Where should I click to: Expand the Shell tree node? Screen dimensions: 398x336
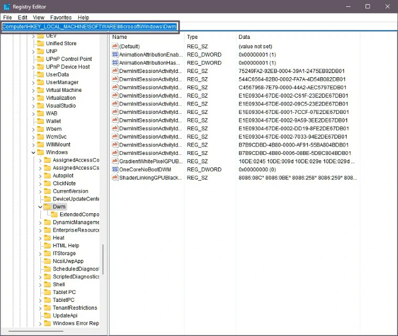point(40,285)
